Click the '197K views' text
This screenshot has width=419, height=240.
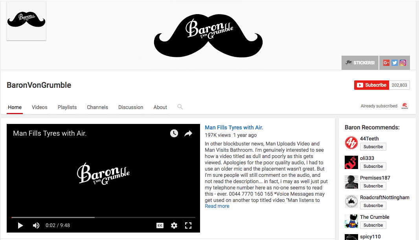[217, 135]
